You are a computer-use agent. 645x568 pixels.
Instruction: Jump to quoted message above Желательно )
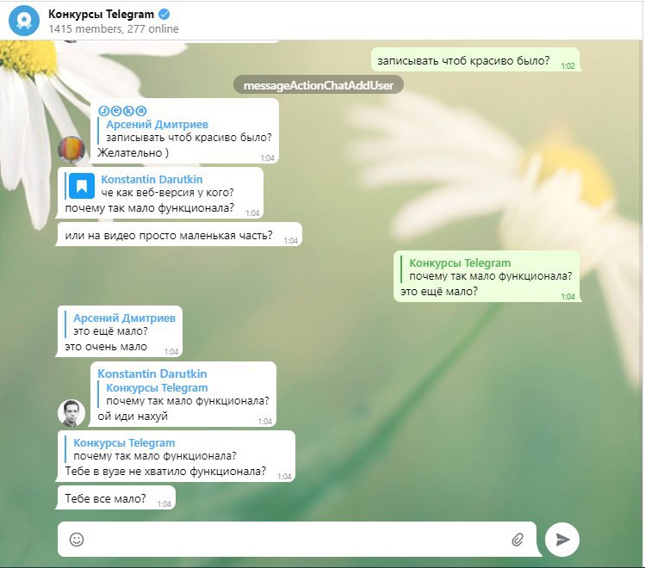tap(184, 131)
